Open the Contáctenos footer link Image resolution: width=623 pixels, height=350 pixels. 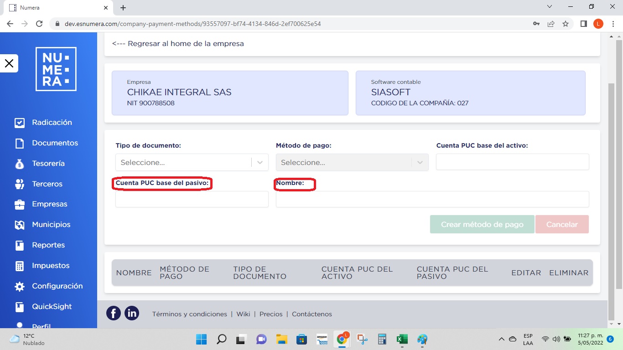pos(312,314)
